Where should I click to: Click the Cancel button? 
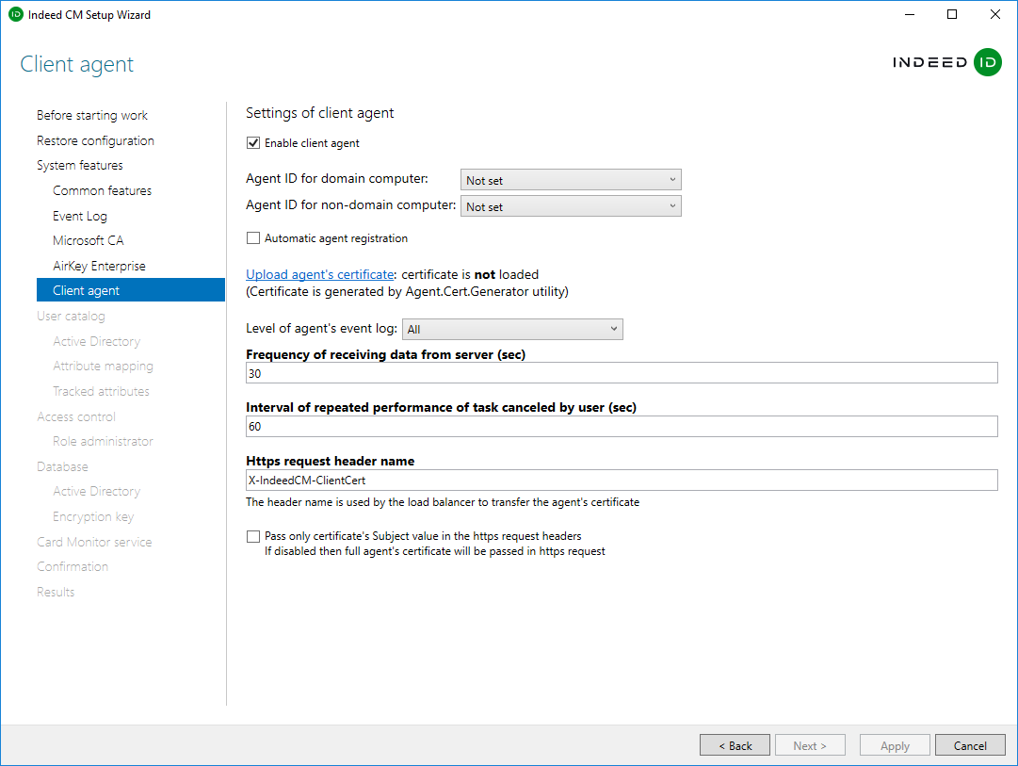click(x=970, y=745)
